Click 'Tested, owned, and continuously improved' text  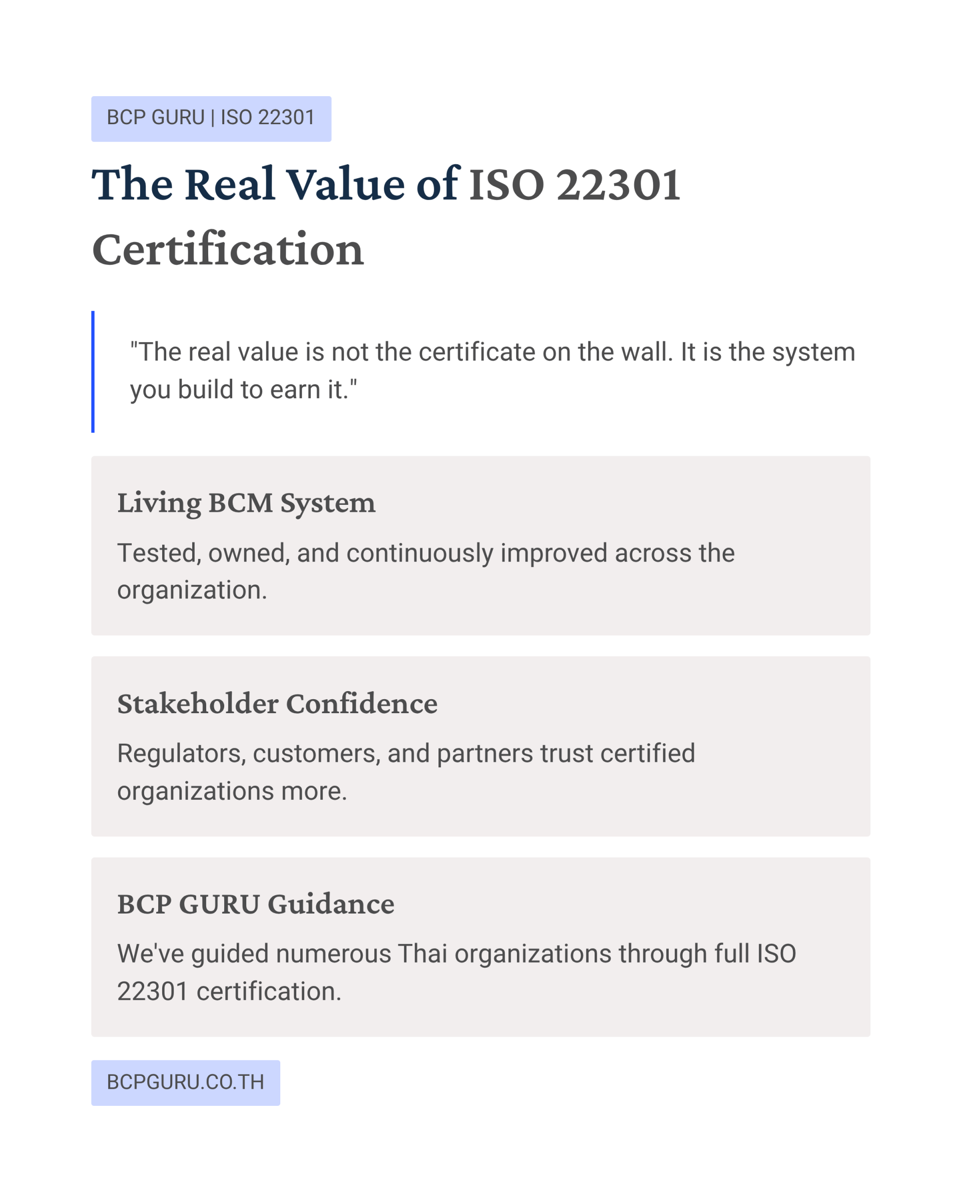[x=425, y=553]
